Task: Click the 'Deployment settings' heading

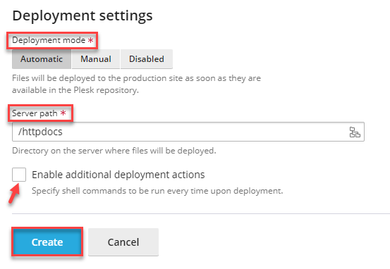Action: click(83, 15)
